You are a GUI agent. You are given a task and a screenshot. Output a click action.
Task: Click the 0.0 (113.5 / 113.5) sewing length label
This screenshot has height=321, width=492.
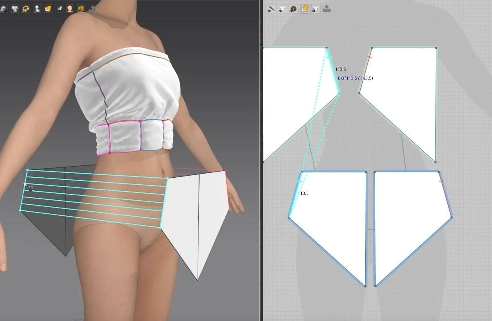click(355, 78)
